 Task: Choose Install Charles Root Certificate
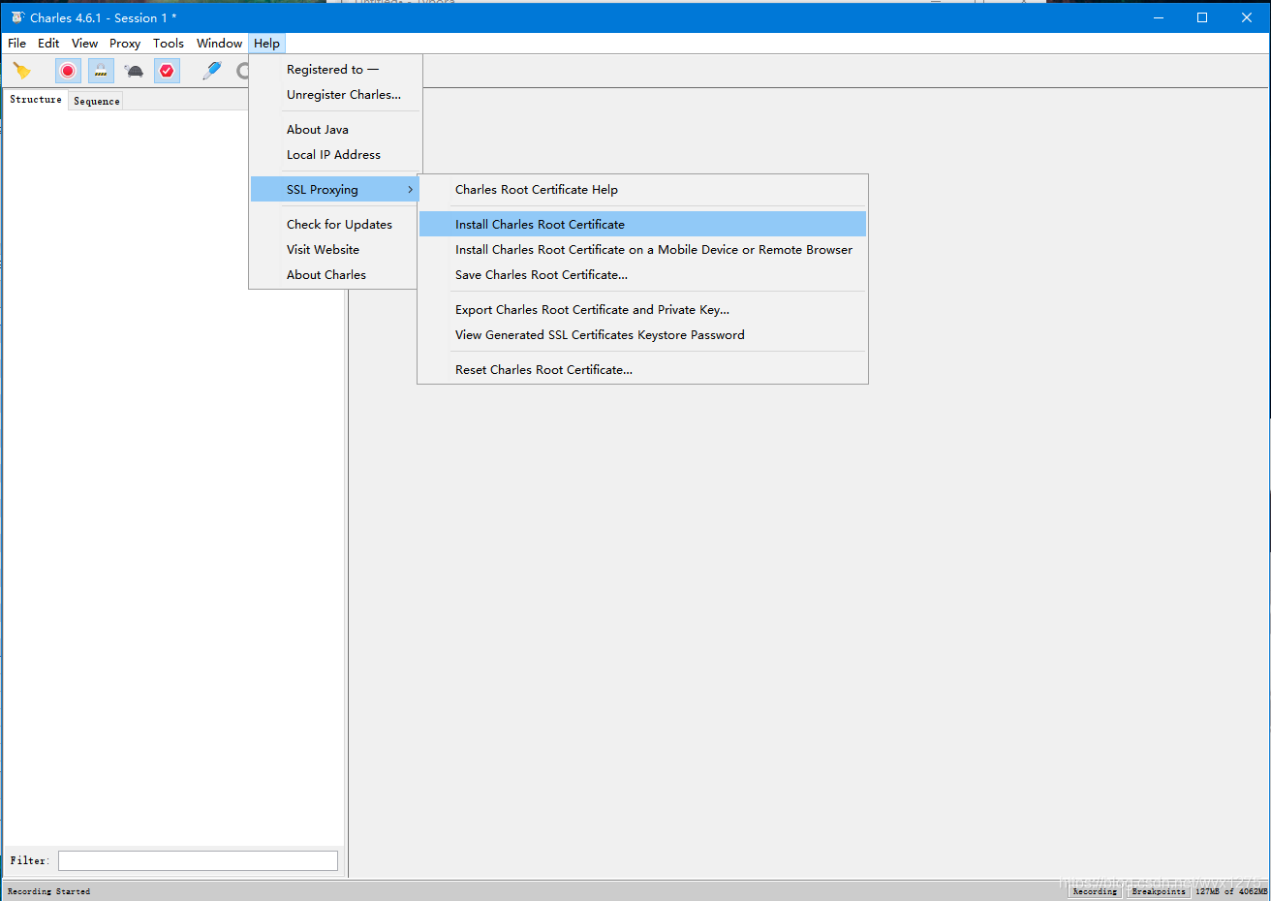pyautogui.click(x=642, y=225)
